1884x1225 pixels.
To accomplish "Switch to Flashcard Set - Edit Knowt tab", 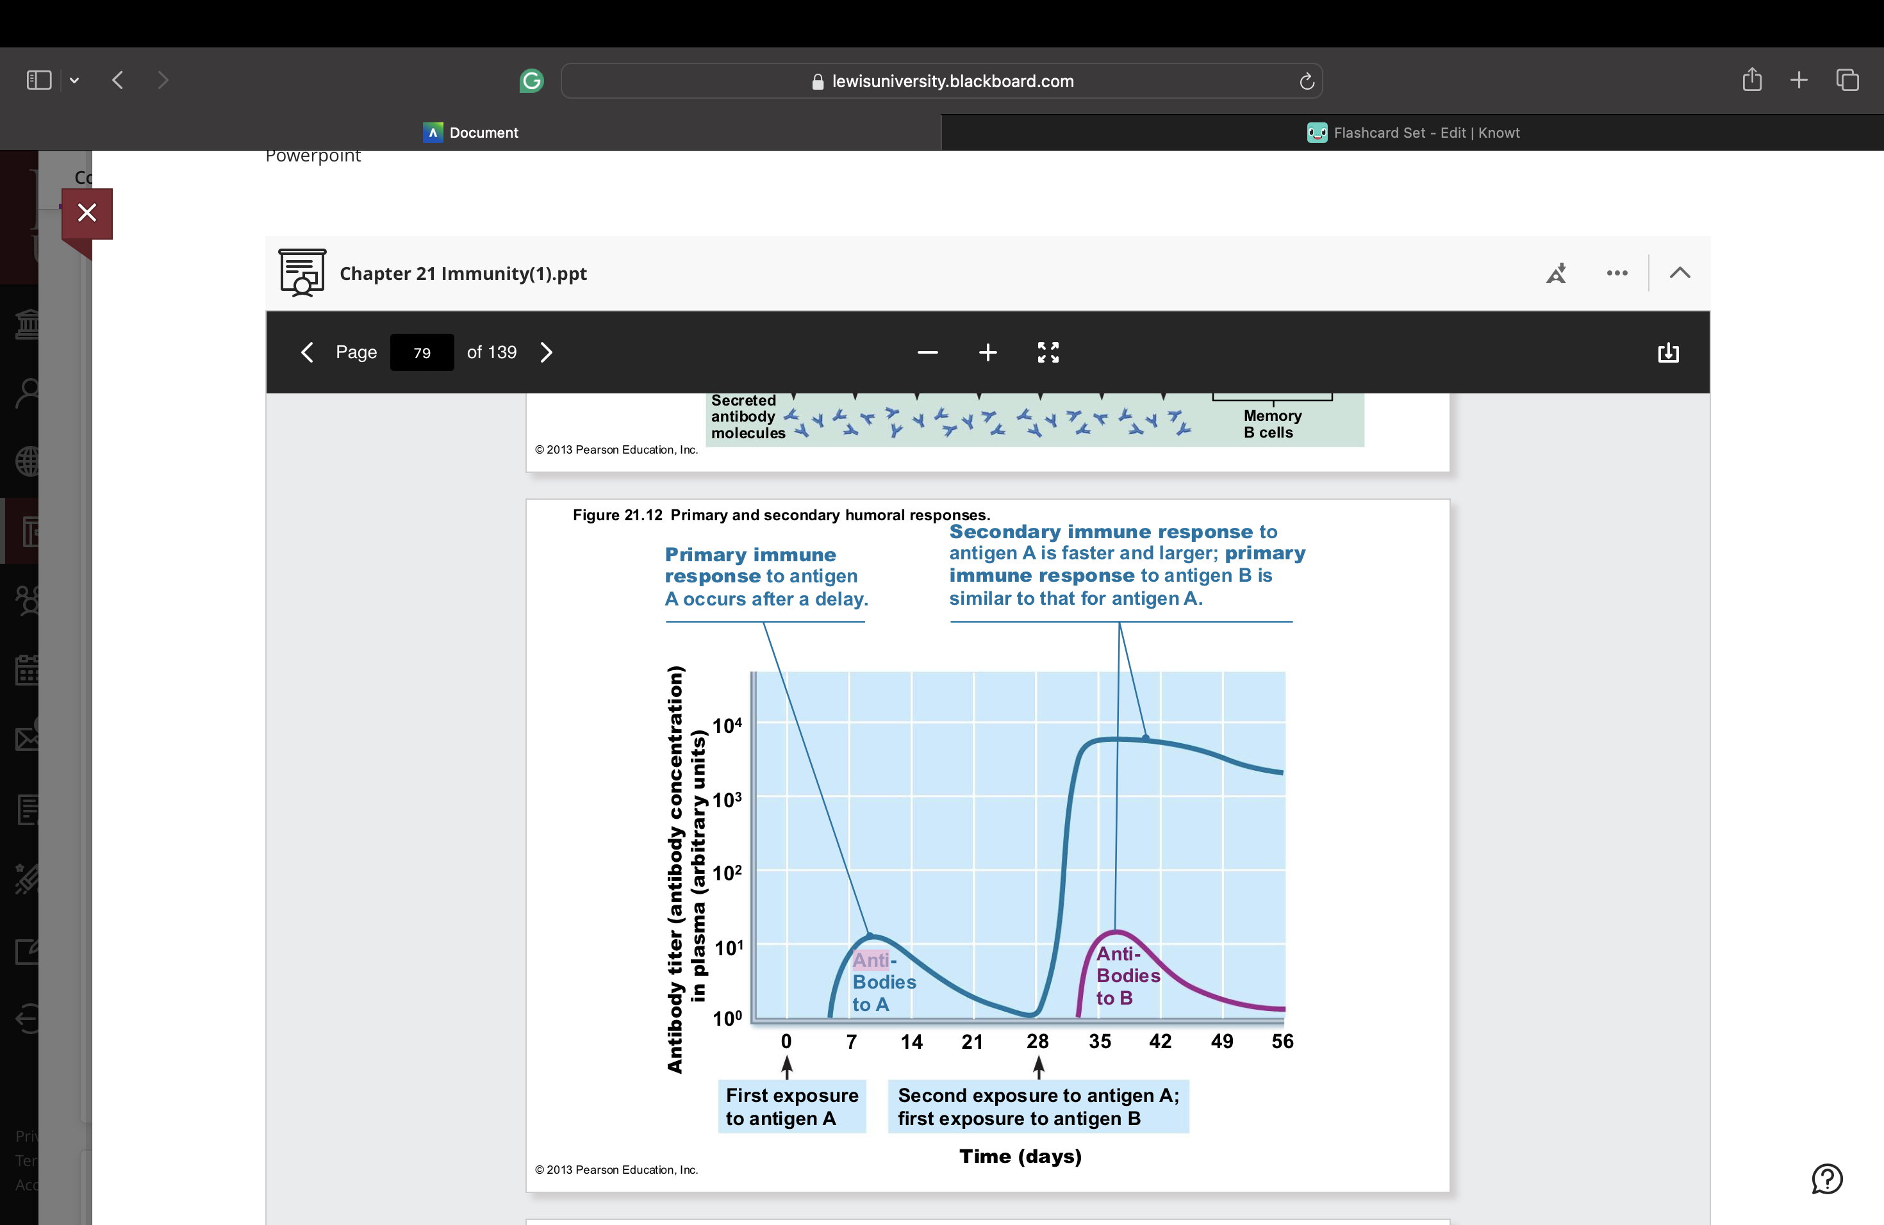I will [1413, 132].
